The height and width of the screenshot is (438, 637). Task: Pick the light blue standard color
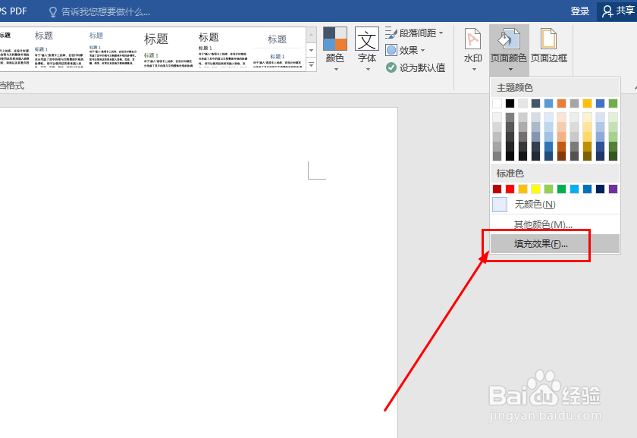575,189
